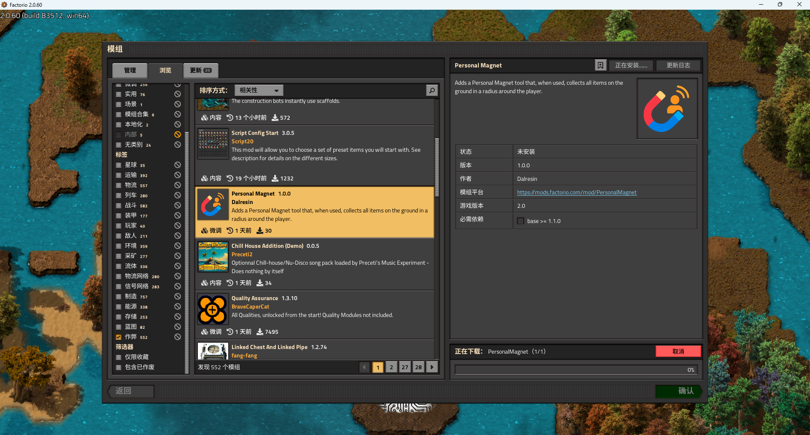Exclude the 星球 tag with its ban icon
810x435 pixels.
pyautogui.click(x=178, y=165)
